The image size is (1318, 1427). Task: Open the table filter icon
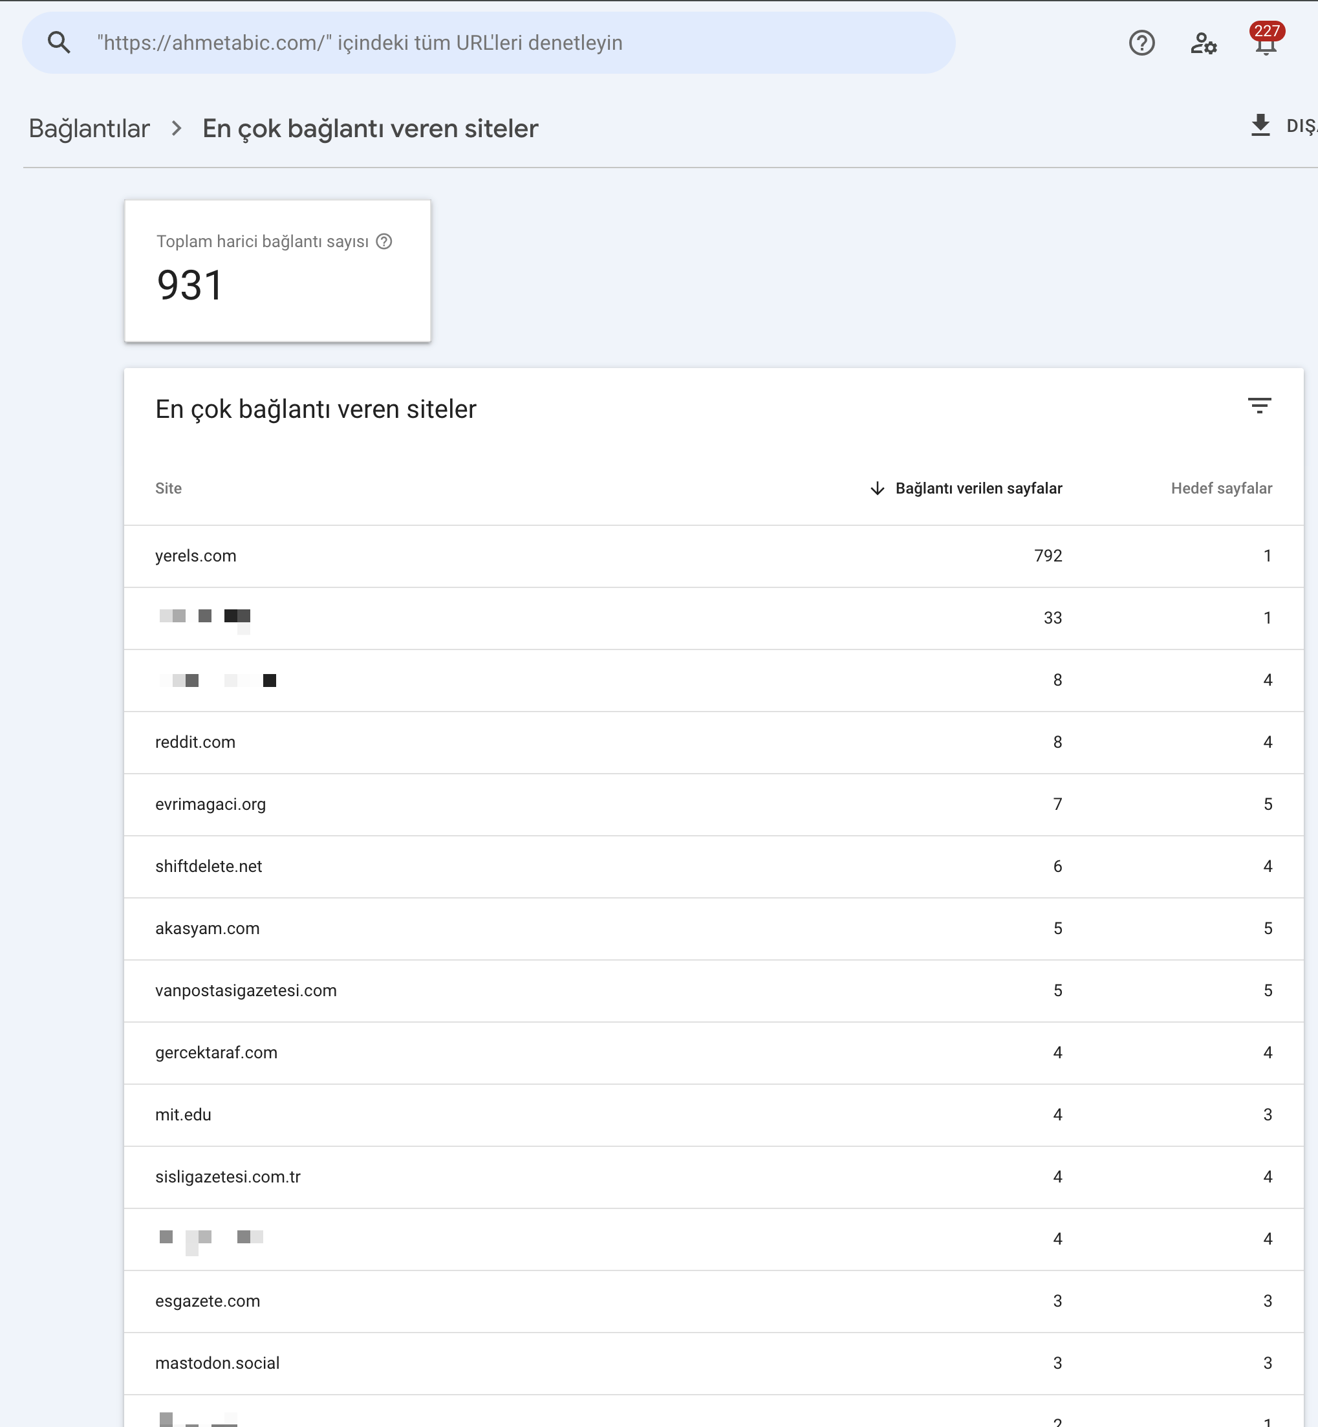[x=1260, y=406]
